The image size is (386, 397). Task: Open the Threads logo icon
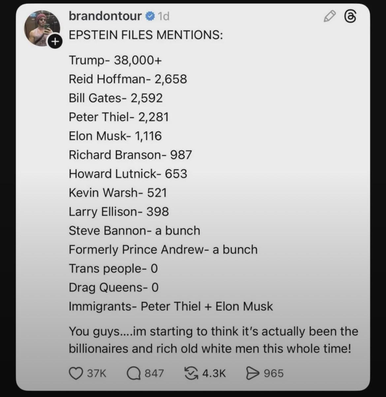click(350, 16)
